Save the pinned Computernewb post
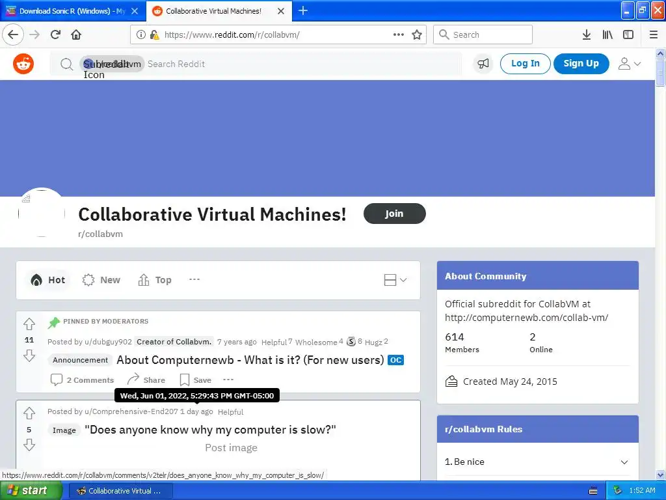Image resolution: width=666 pixels, height=500 pixels. tap(195, 380)
